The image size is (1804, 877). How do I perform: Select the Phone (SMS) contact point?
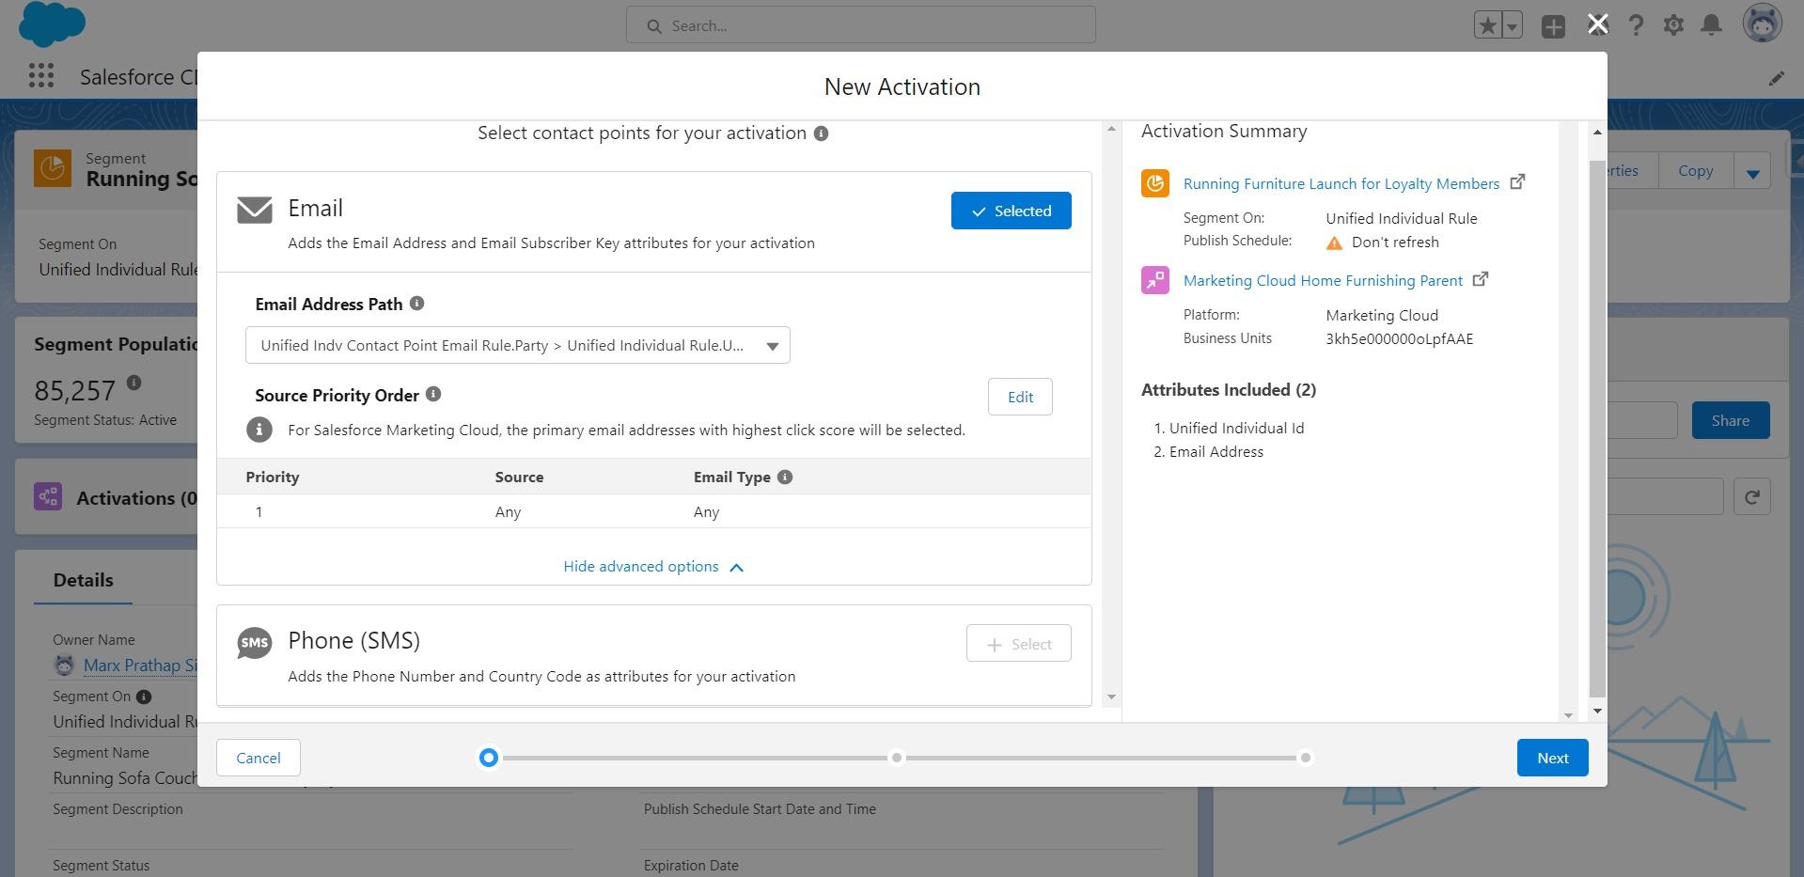click(x=1018, y=644)
